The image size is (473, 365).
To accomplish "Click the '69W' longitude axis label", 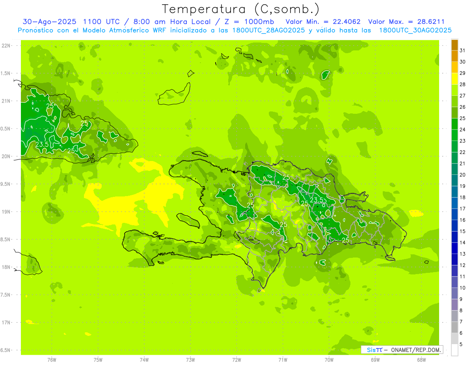I will point(375,360).
